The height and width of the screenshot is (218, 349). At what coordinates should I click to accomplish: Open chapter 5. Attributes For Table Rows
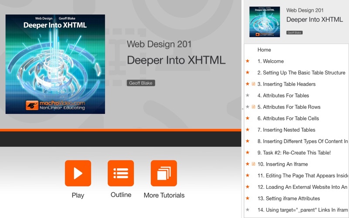[x=289, y=107]
